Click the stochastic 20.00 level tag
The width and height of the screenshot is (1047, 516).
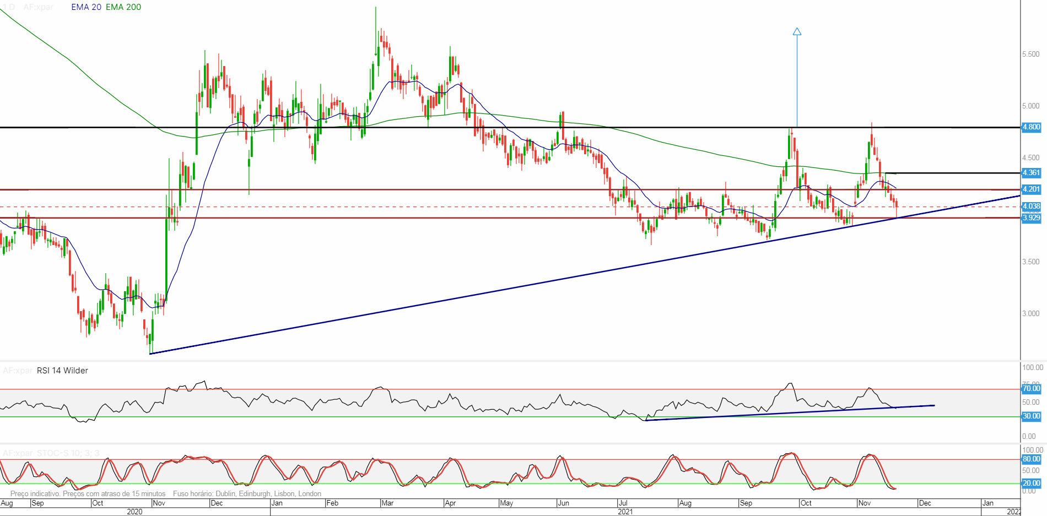coord(1031,484)
